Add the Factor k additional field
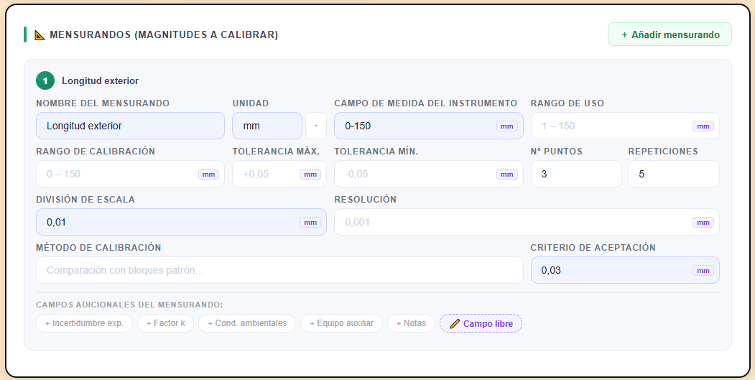This screenshot has width=755, height=380. coord(166,323)
